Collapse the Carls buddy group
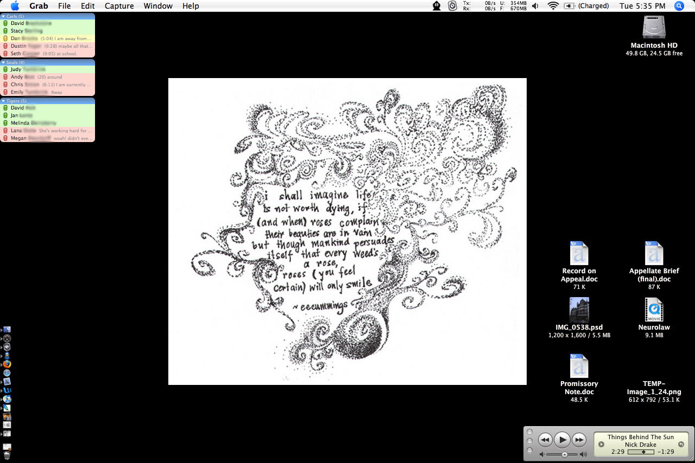The image size is (695, 463). point(3,16)
